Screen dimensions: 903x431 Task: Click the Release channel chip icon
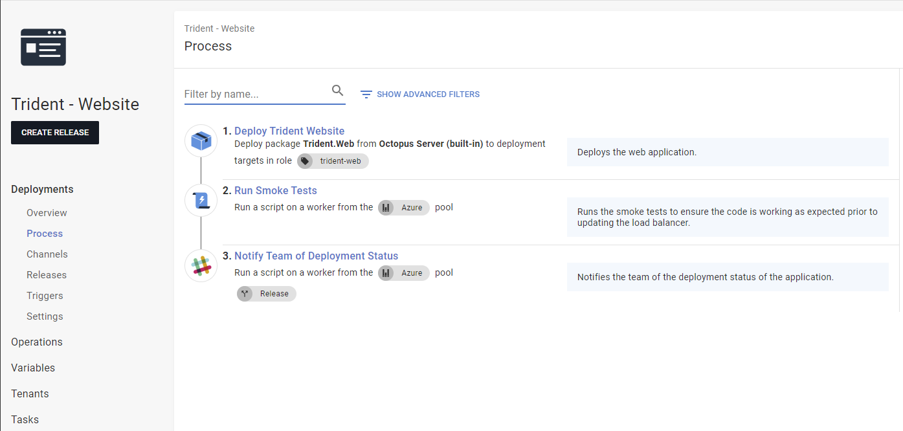pyautogui.click(x=245, y=293)
